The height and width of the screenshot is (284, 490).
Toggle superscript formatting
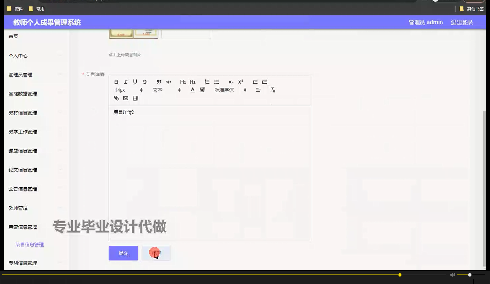coord(240,82)
